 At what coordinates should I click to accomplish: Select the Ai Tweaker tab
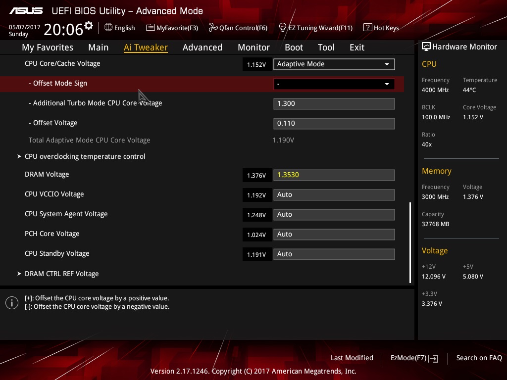click(146, 47)
